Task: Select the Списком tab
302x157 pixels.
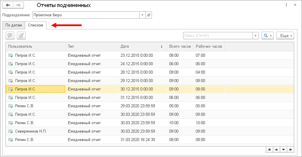Action: [35, 25]
